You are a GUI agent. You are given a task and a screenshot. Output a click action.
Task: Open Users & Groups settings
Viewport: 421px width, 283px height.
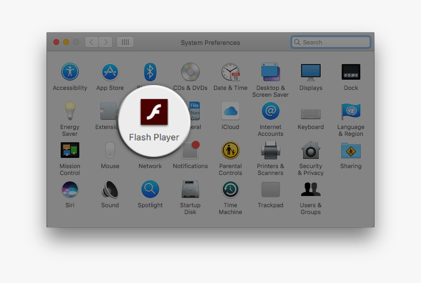[310, 189]
